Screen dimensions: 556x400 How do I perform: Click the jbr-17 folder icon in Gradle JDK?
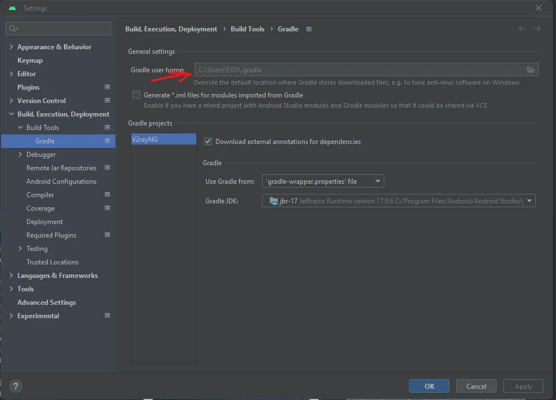coord(274,201)
